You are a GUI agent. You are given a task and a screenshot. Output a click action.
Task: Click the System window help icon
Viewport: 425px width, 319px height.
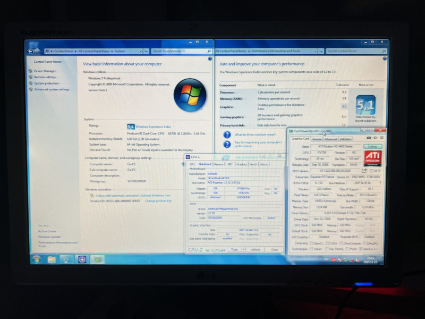coord(210,58)
